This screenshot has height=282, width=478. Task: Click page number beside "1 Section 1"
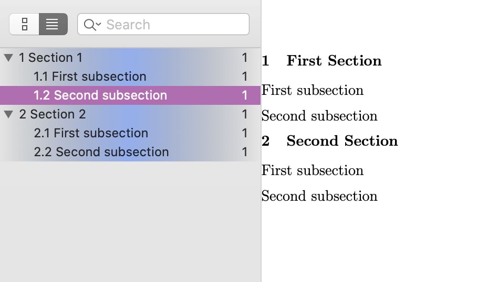pos(245,58)
